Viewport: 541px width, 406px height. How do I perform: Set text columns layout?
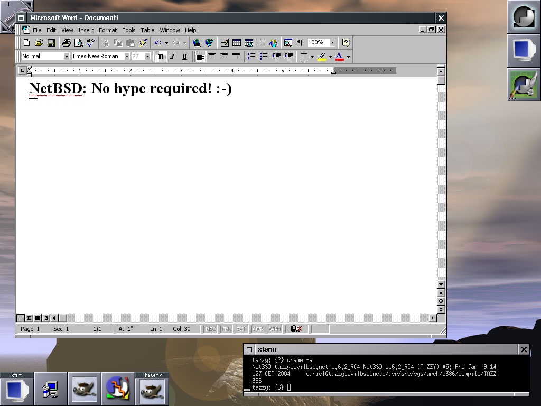[261, 43]
